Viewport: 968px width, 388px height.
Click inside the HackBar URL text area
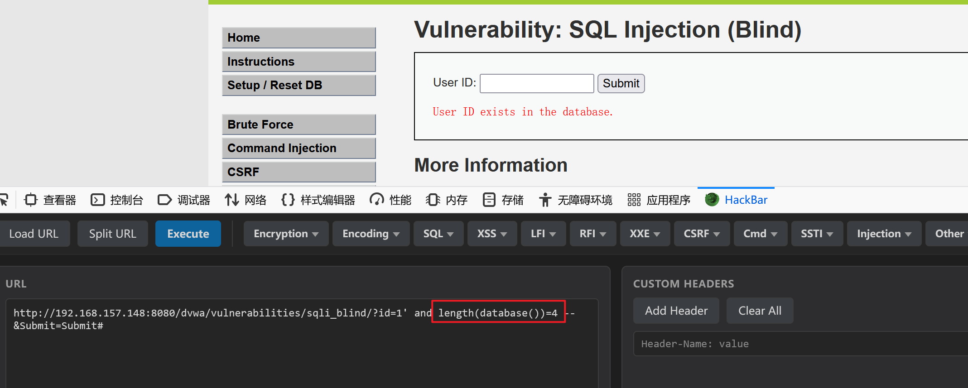click(x=302, y=343)
